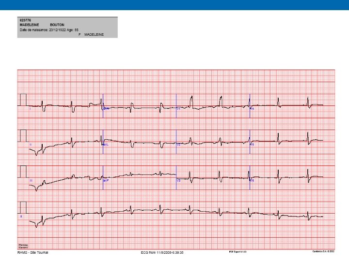Click the Cardionics S.A. copyright text
Image resolution: width=349 pixels, height=261 pixels.
(x=323, y=251)
